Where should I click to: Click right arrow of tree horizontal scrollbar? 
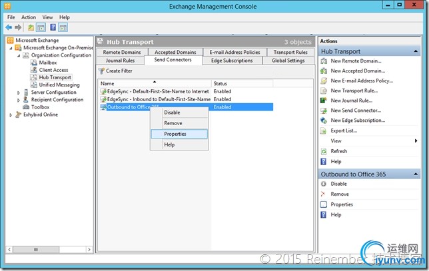[x=89, y=250]
